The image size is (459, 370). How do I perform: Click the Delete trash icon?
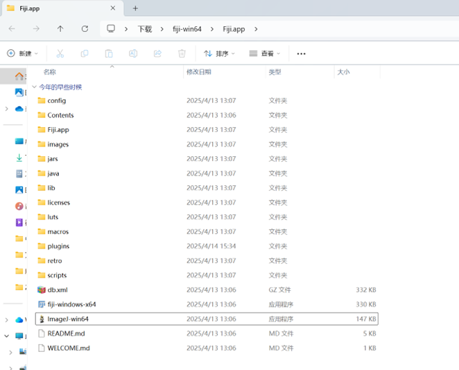coord(182,53)
